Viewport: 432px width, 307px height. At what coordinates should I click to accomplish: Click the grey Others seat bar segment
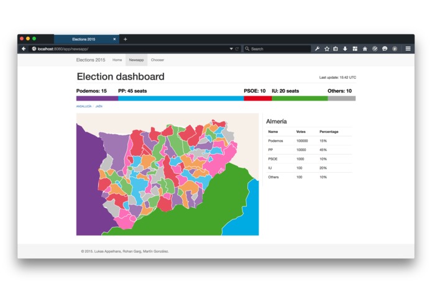coord(342,98)
